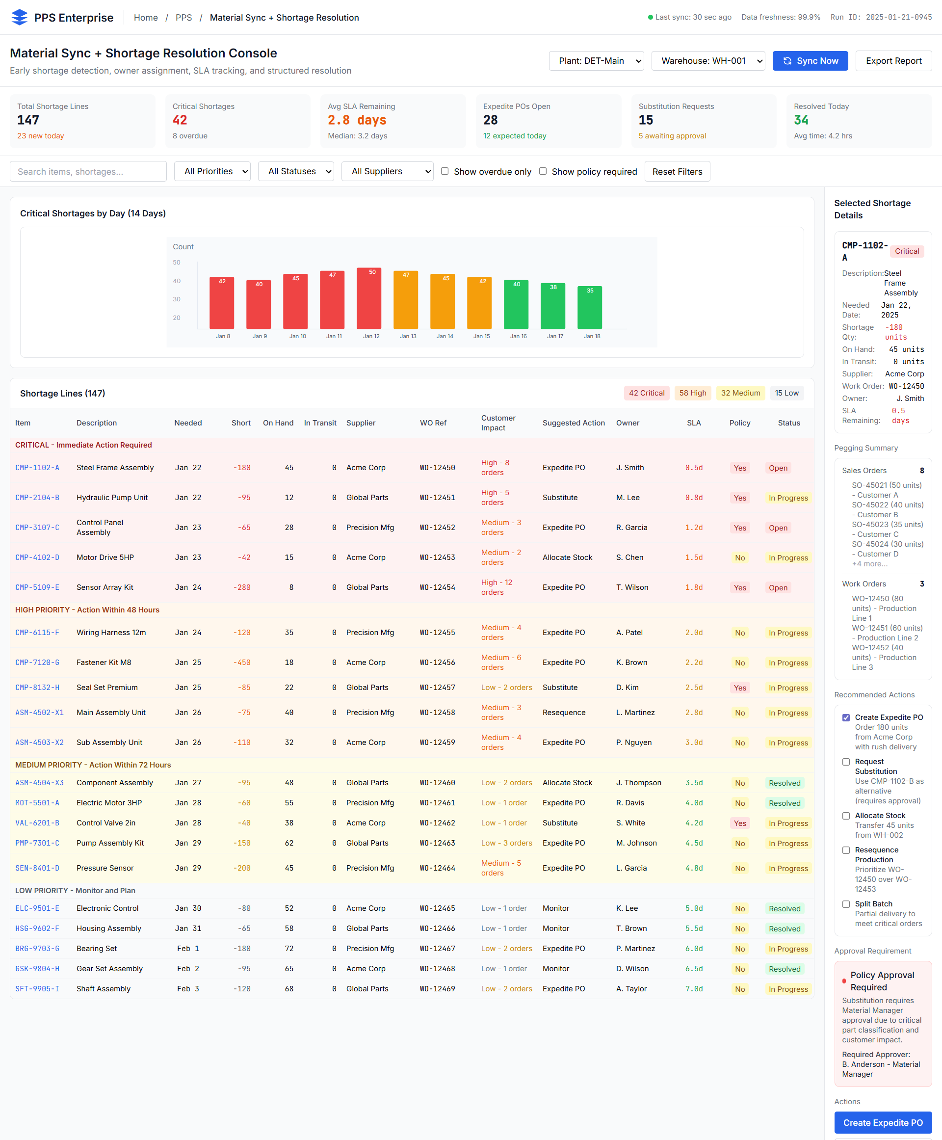Navigate to PPS breadcrumb item

coord(183,17)
